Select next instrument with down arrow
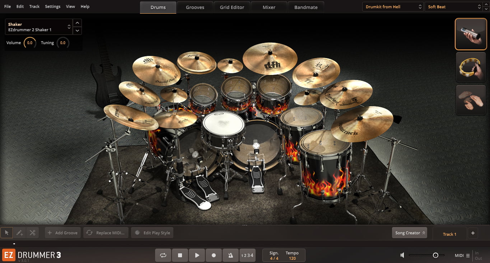This screenshot has height=263, width=490. [77, 31]
